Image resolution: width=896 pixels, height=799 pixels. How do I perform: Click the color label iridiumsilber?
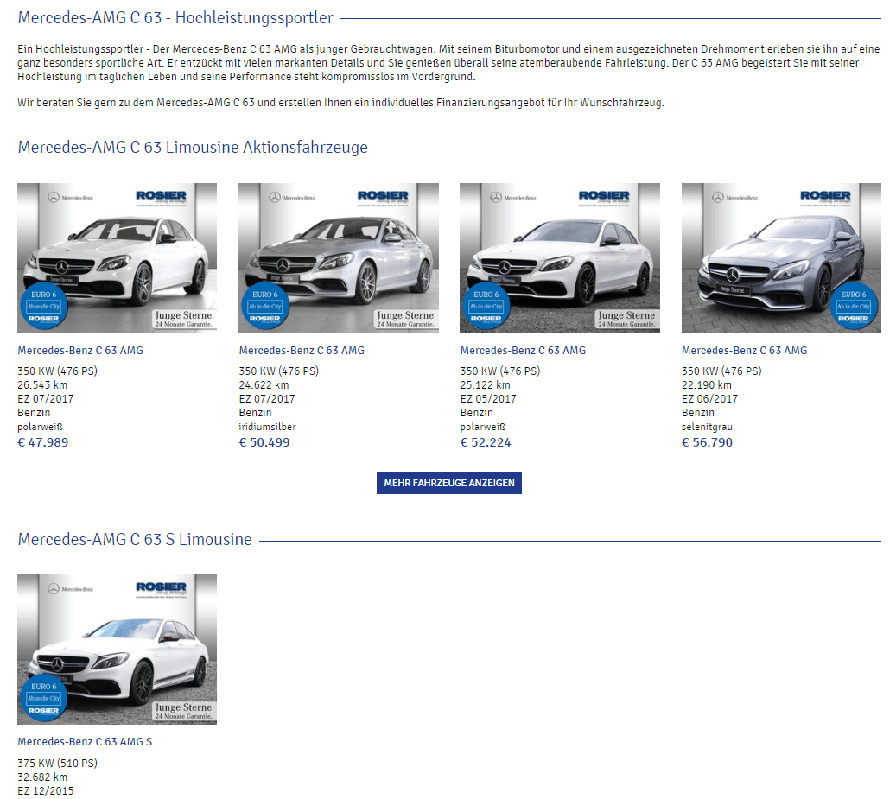pos(268,427)
